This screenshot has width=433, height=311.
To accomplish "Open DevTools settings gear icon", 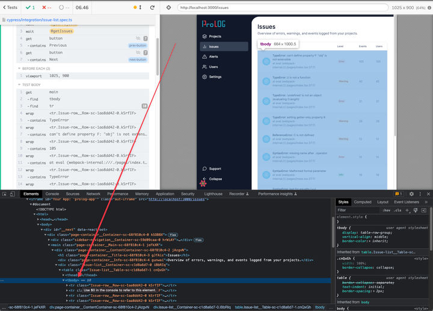I will (411, 194).
